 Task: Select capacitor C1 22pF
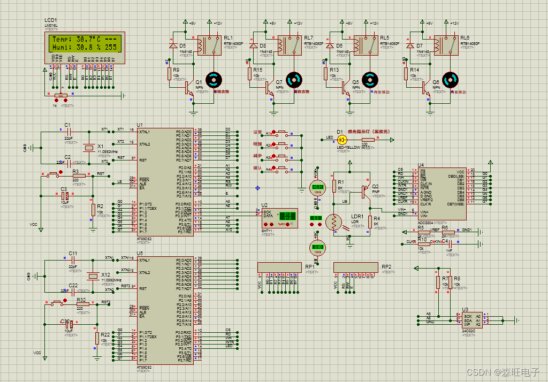68,132
